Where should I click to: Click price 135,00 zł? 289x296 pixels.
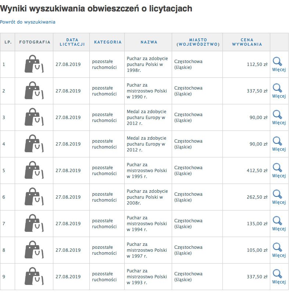coord(257,223)
